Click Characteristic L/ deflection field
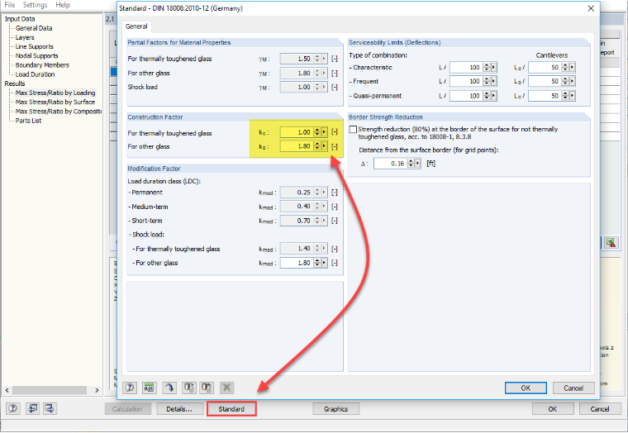The image size is (628, 433). [466, 67]
